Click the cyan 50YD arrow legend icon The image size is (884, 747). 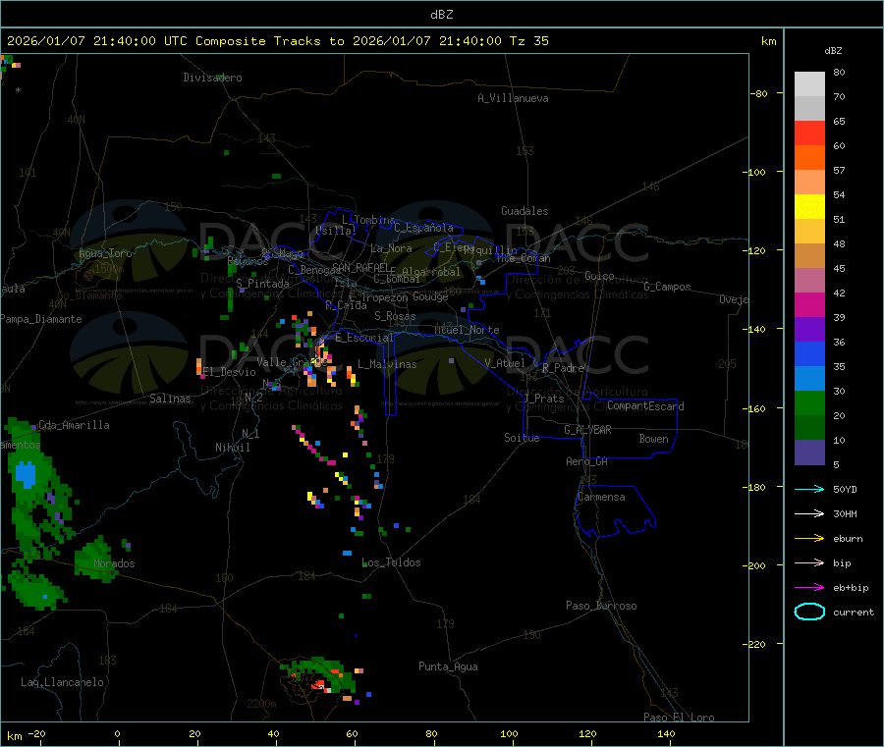[x=809, y=489]
